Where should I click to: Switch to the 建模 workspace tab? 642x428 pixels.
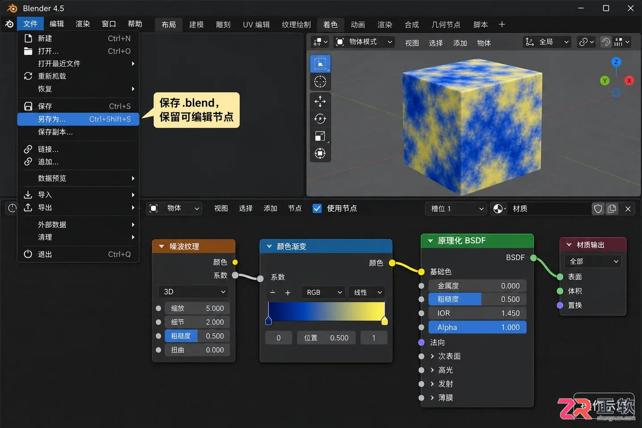196,25
